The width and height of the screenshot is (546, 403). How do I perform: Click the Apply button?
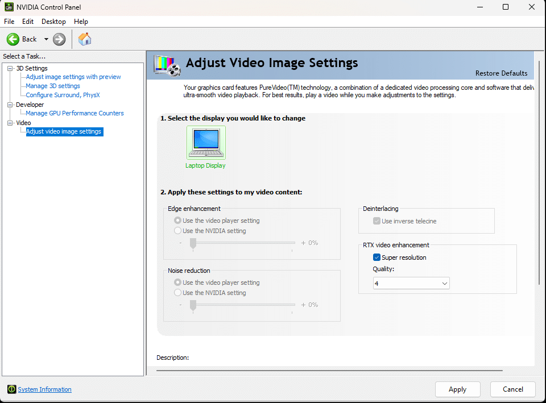457,389
